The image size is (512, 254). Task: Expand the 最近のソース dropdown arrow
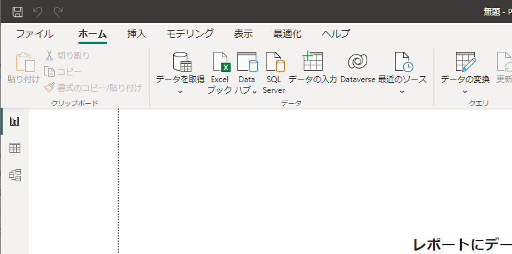point(402,92)
